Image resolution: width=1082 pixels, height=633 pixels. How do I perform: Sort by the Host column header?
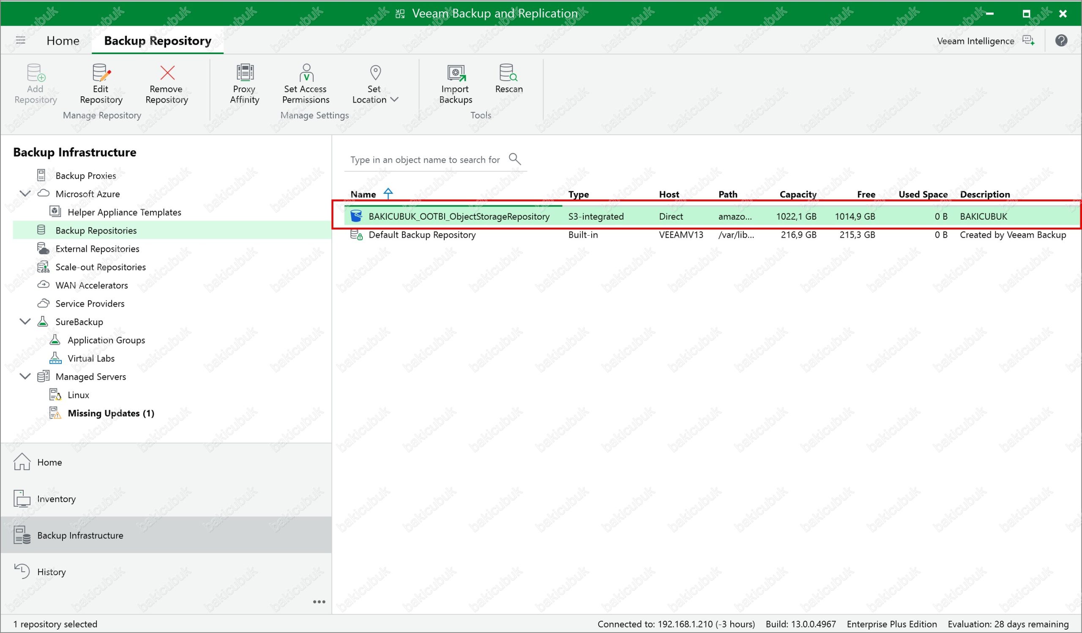click(669, 194)
